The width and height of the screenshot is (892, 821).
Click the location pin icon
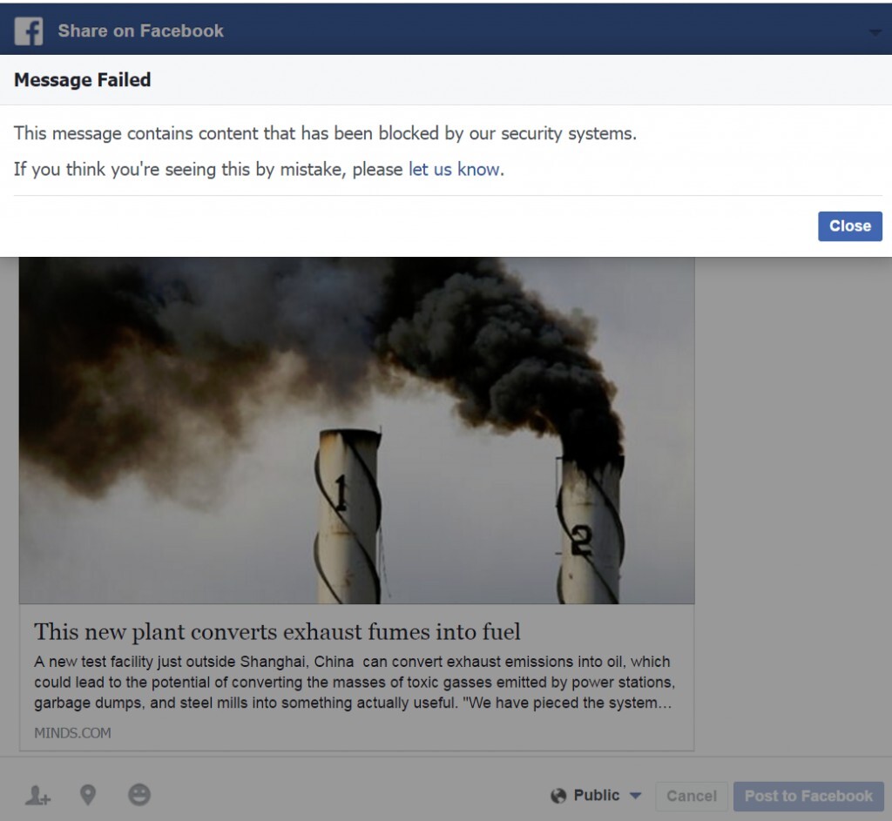pos(88,795)
